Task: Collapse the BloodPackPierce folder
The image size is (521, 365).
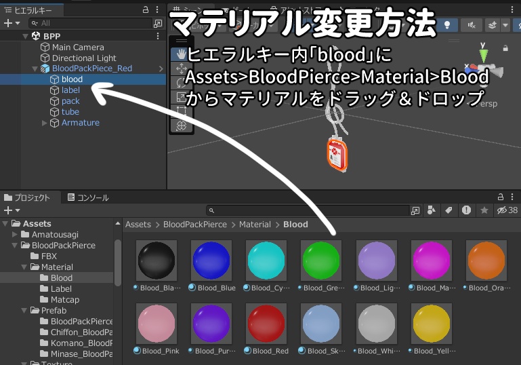Action: click(x=14, y=246)
